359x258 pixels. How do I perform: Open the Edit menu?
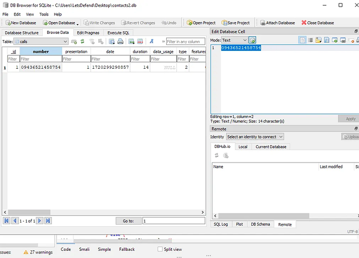coord(17,14)
